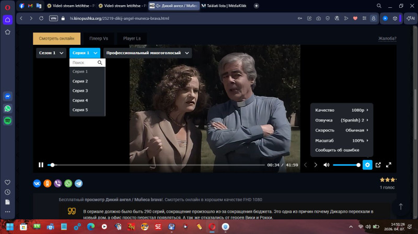Select Серия 4 in episode list
418x234 pixels.
[87, 100]
